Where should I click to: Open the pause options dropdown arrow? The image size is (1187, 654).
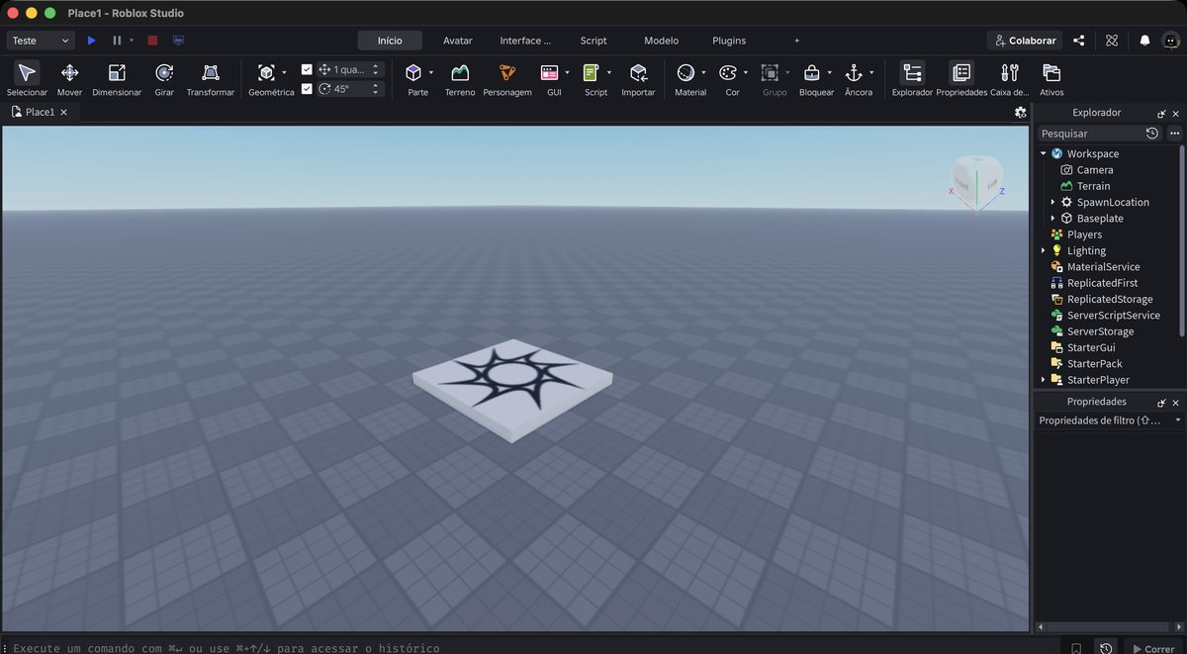point(132,41)
